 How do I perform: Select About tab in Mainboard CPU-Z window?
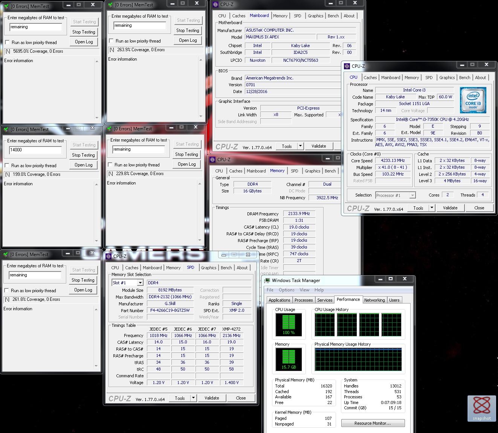tap(349, 16)
